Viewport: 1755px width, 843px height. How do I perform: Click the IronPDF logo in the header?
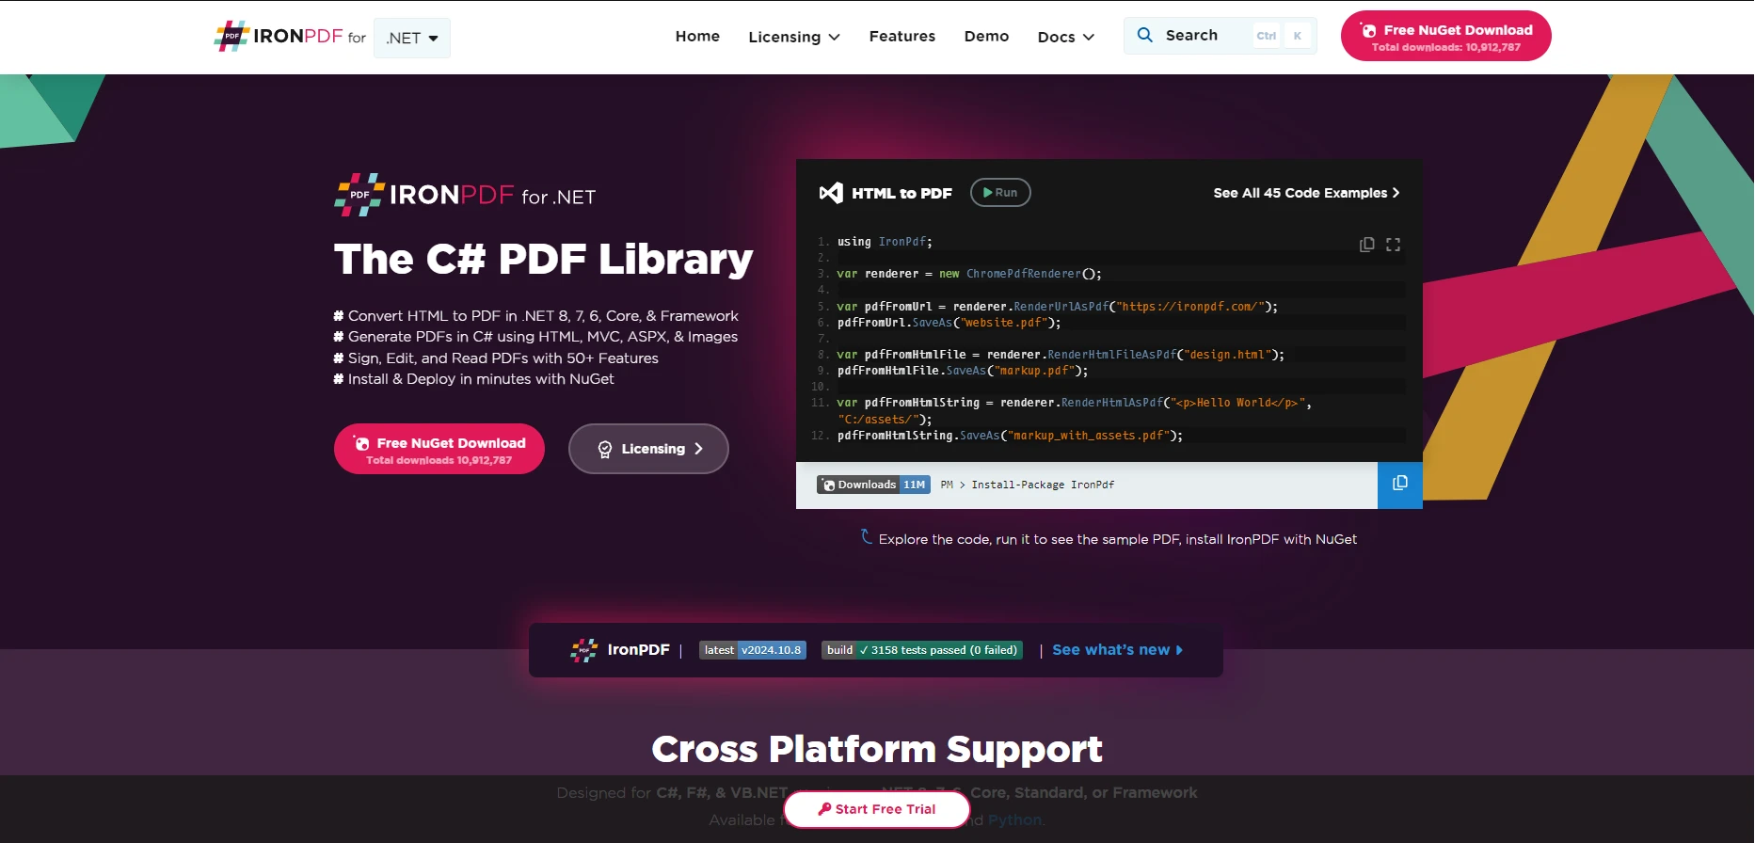(x=290, y=37)
